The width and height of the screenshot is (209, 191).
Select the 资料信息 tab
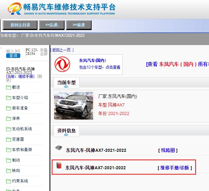[x=66, y=131]
